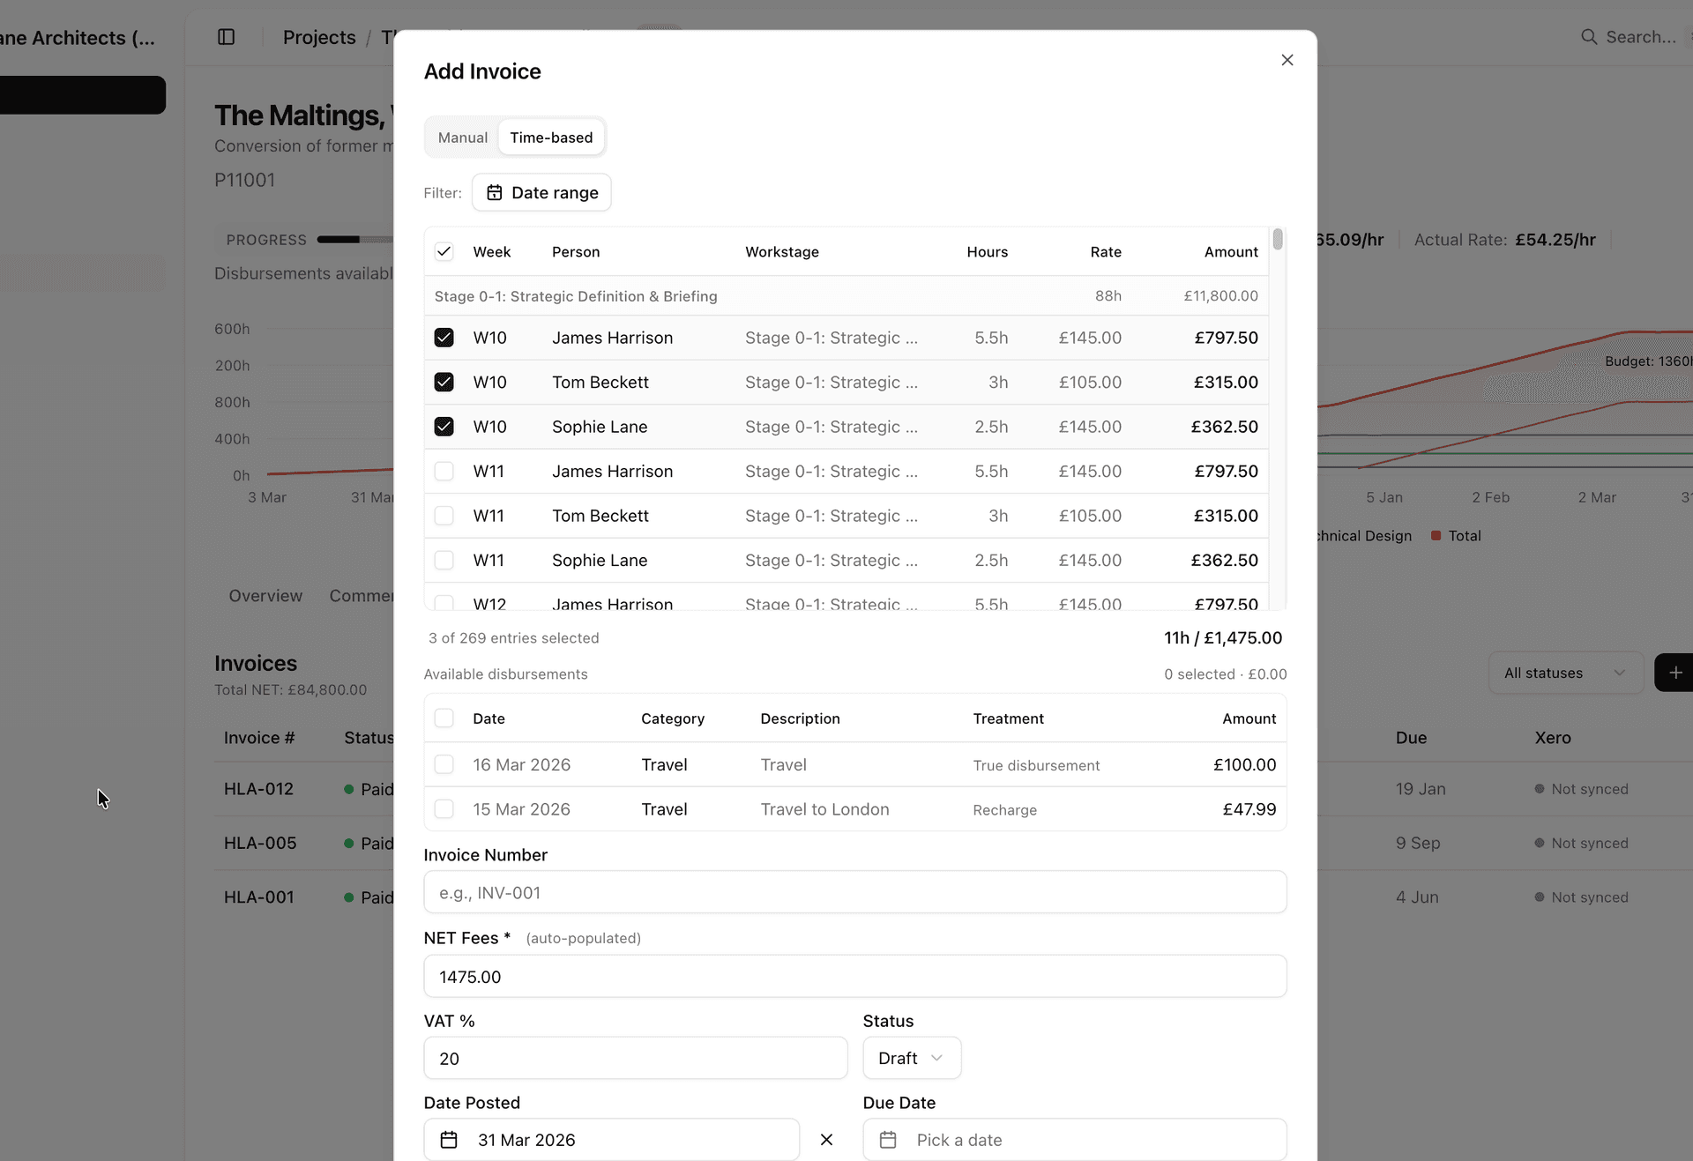This screenshot has width=1693, height=1161.
Task: Click the plus icon to add an invoice
Action: point(1674,673)
